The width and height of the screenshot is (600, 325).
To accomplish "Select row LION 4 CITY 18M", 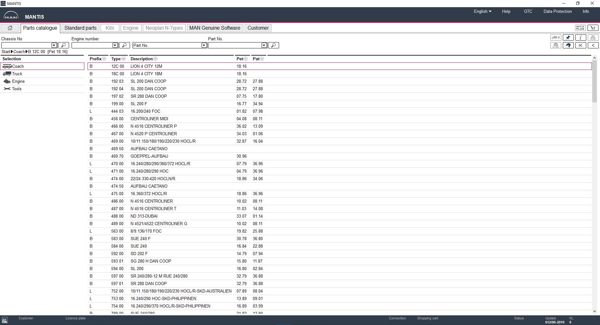I will pyautogui.click(x=340, y=74).
